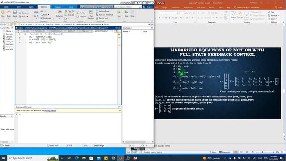Open the font size dropdown in PowerPoint
This screenshot has height=161, width=286.
click(183, 13)
